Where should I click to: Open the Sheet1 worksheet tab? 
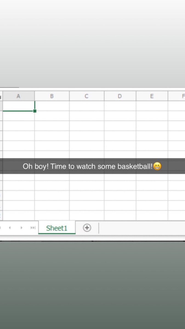coord(57,228)
